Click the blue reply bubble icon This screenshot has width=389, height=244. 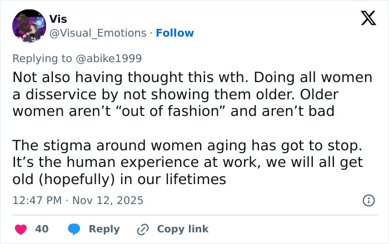click(x=74, y=229)
